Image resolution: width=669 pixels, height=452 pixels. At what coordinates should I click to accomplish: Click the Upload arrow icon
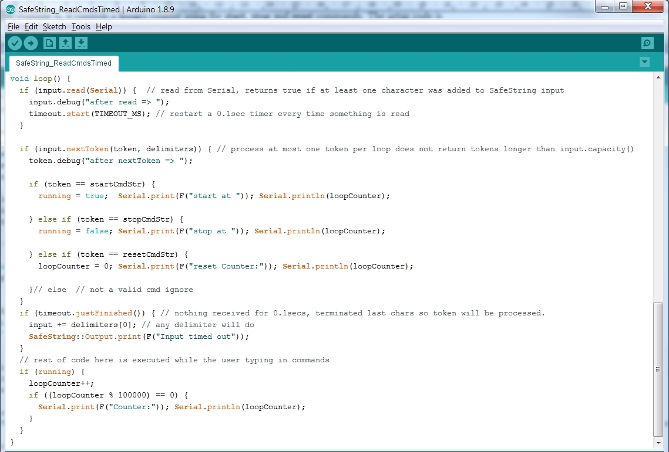click(x=31, y=43)
